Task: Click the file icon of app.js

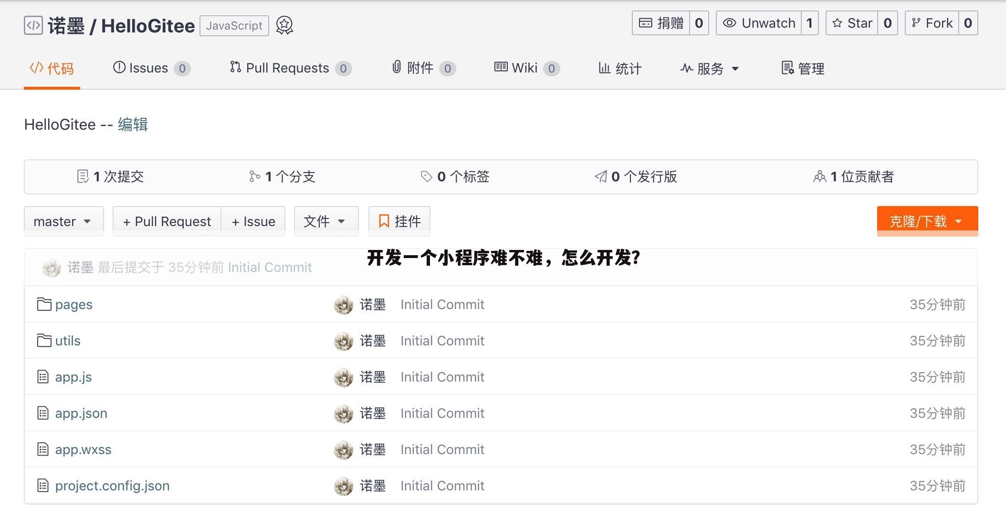Action: 43,377
